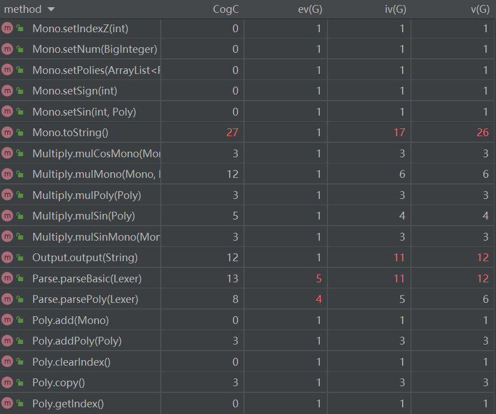Click public lock icon of Output.output(String)

(x=20, y=257)
